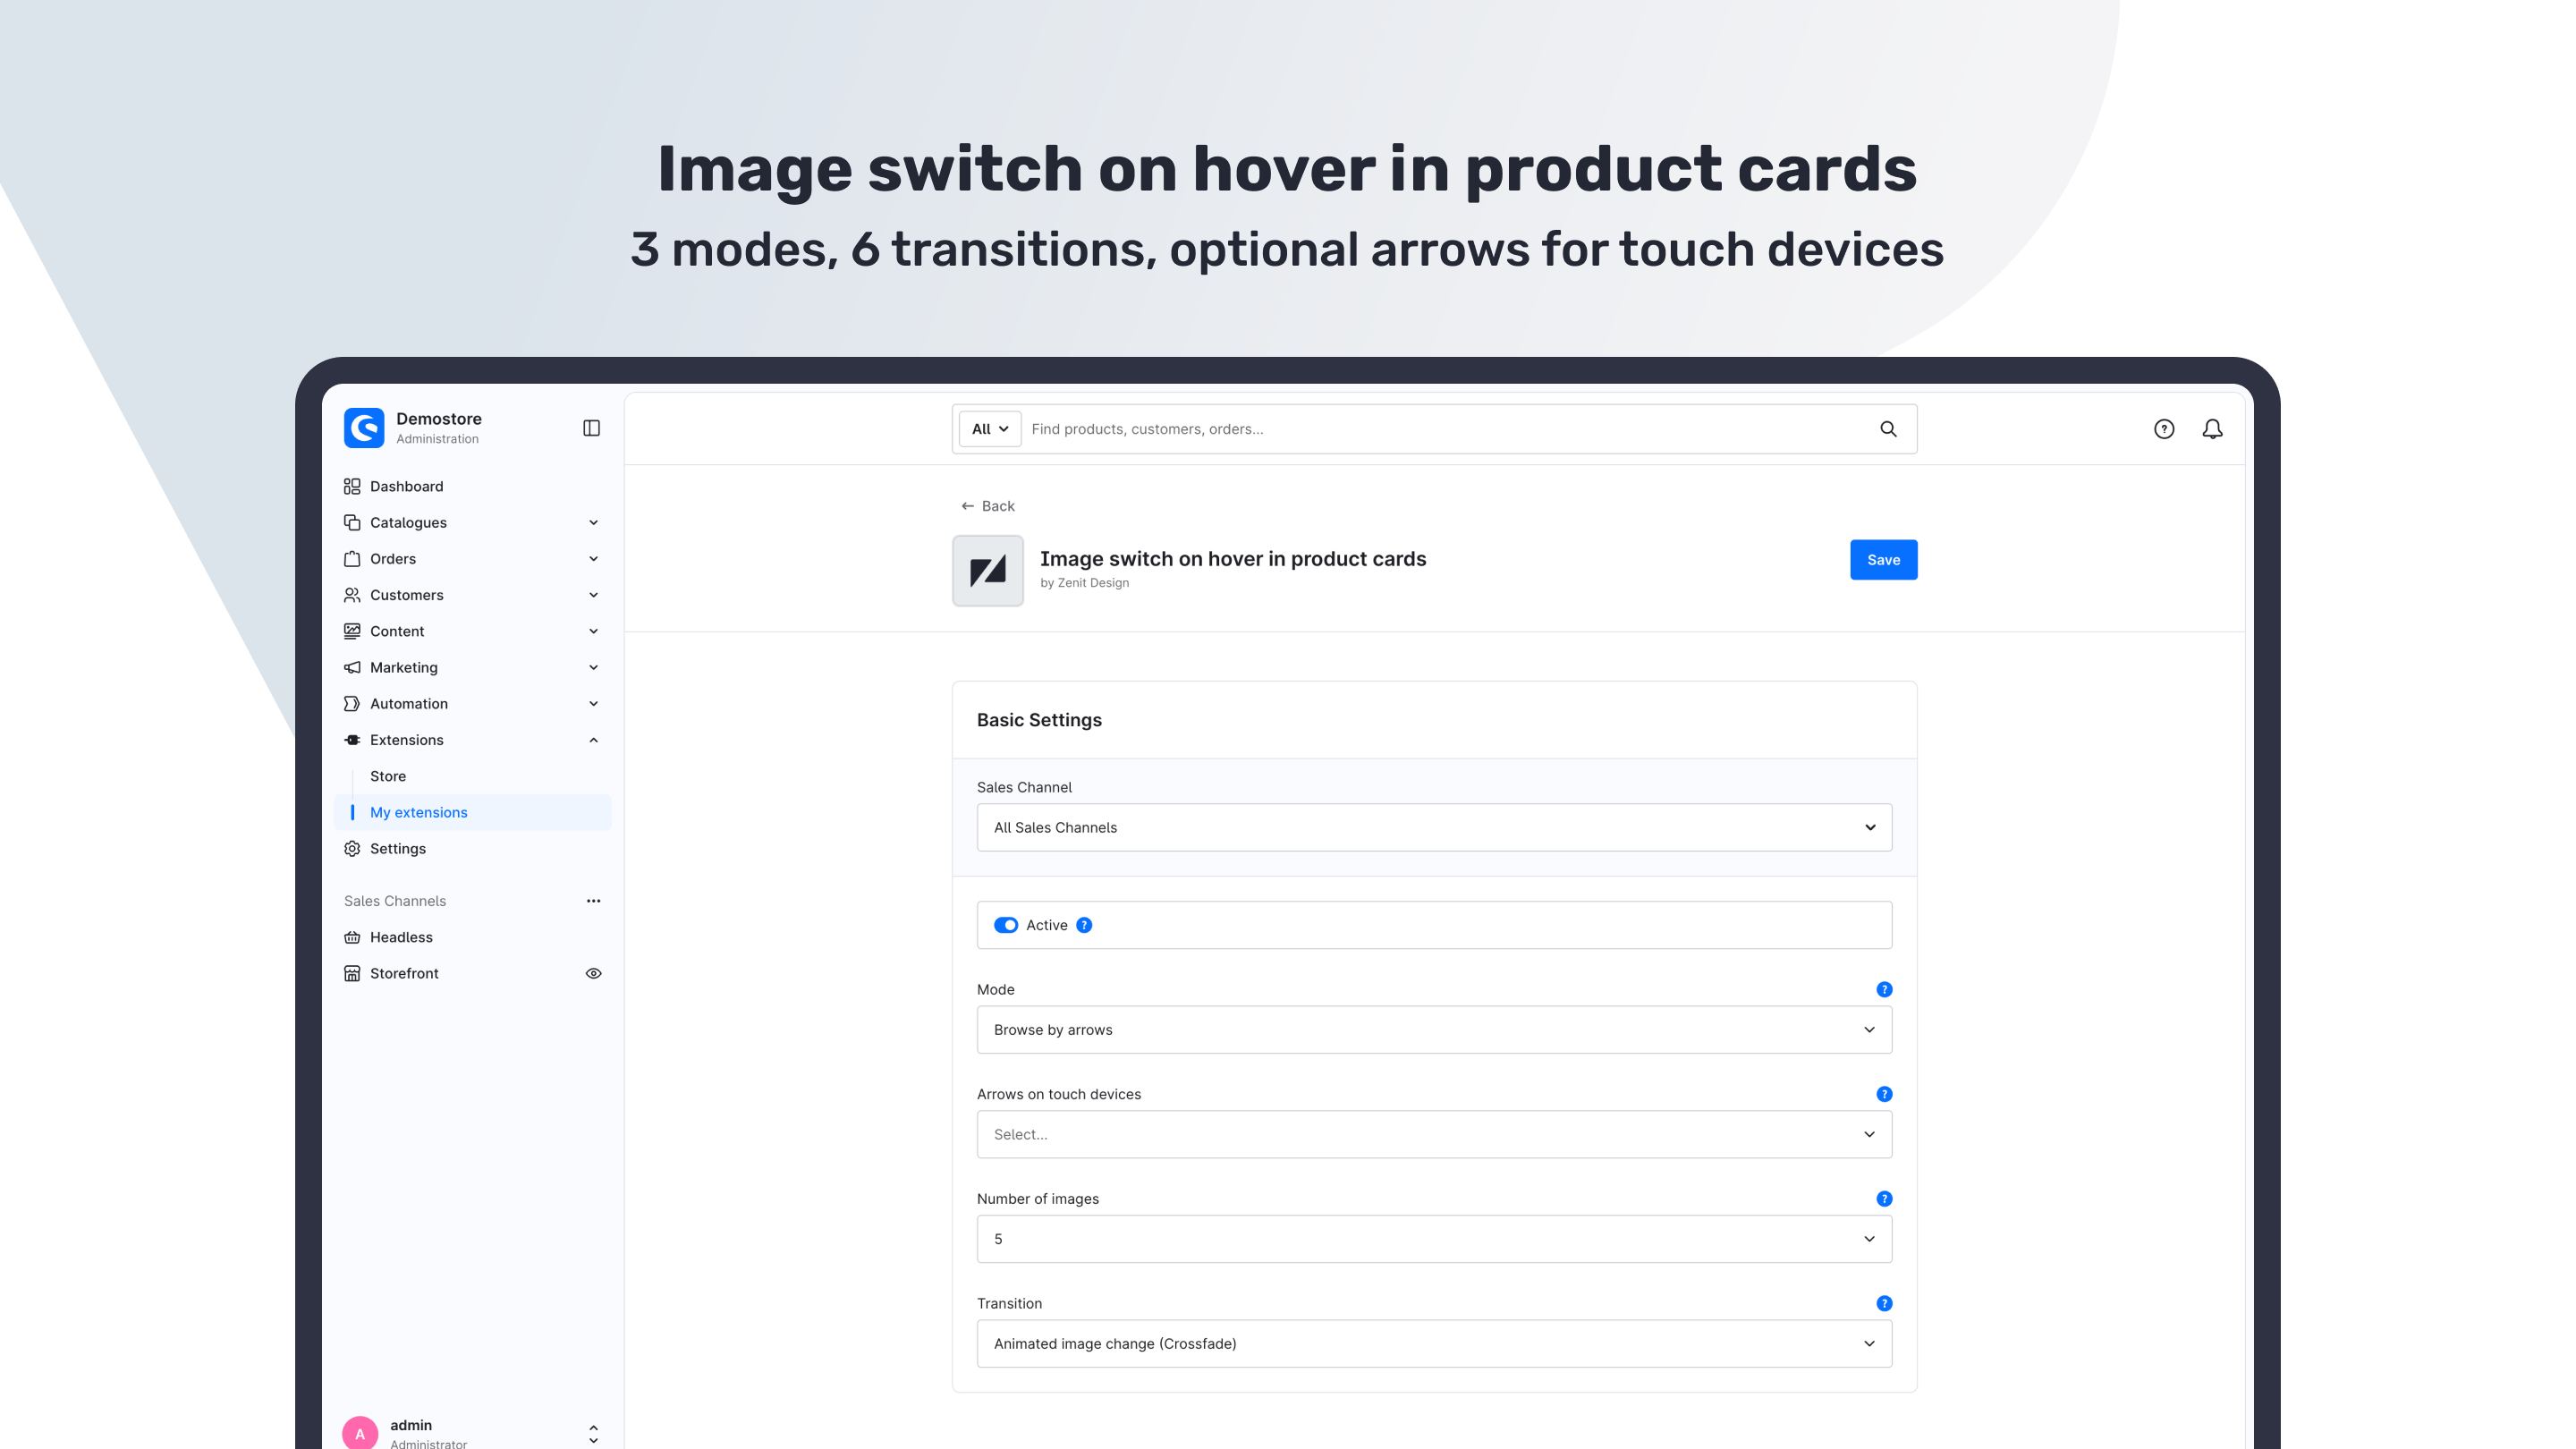Select My extensions in sidebar

472,812
